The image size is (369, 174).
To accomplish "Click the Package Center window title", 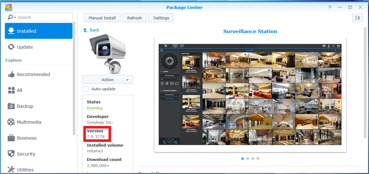I will click(x=184, y=7).
